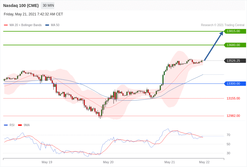Click the blue RSI legend swatch
247x167 pixels.
(6, 125)
